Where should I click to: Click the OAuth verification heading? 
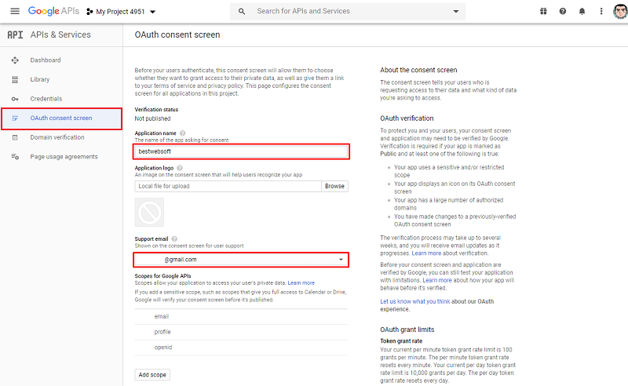407,118
